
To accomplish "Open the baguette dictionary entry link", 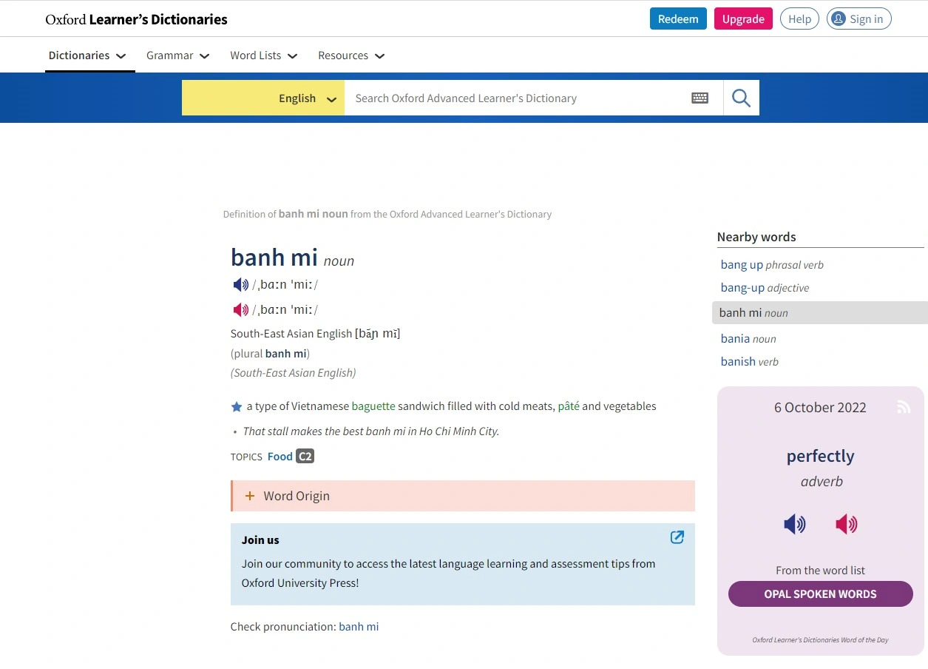I will click(x=373, y=406).
